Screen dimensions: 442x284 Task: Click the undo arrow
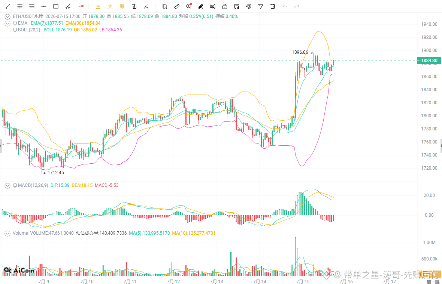(x=285, y=6)
